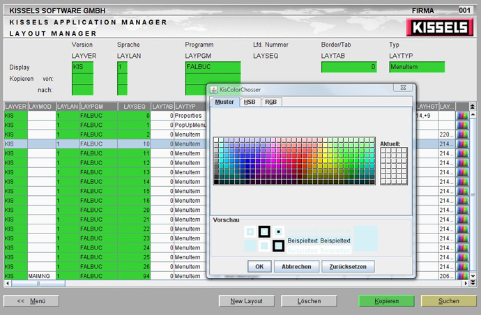Switch to the Muster tab
This screenshot has width=481, height=315.
pyautogui.click(x=224, y=102)
